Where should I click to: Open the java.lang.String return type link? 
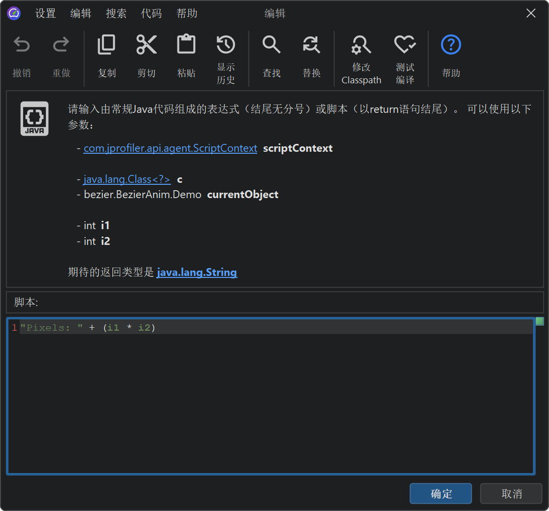pyautogui.click(x=197, y=272)
